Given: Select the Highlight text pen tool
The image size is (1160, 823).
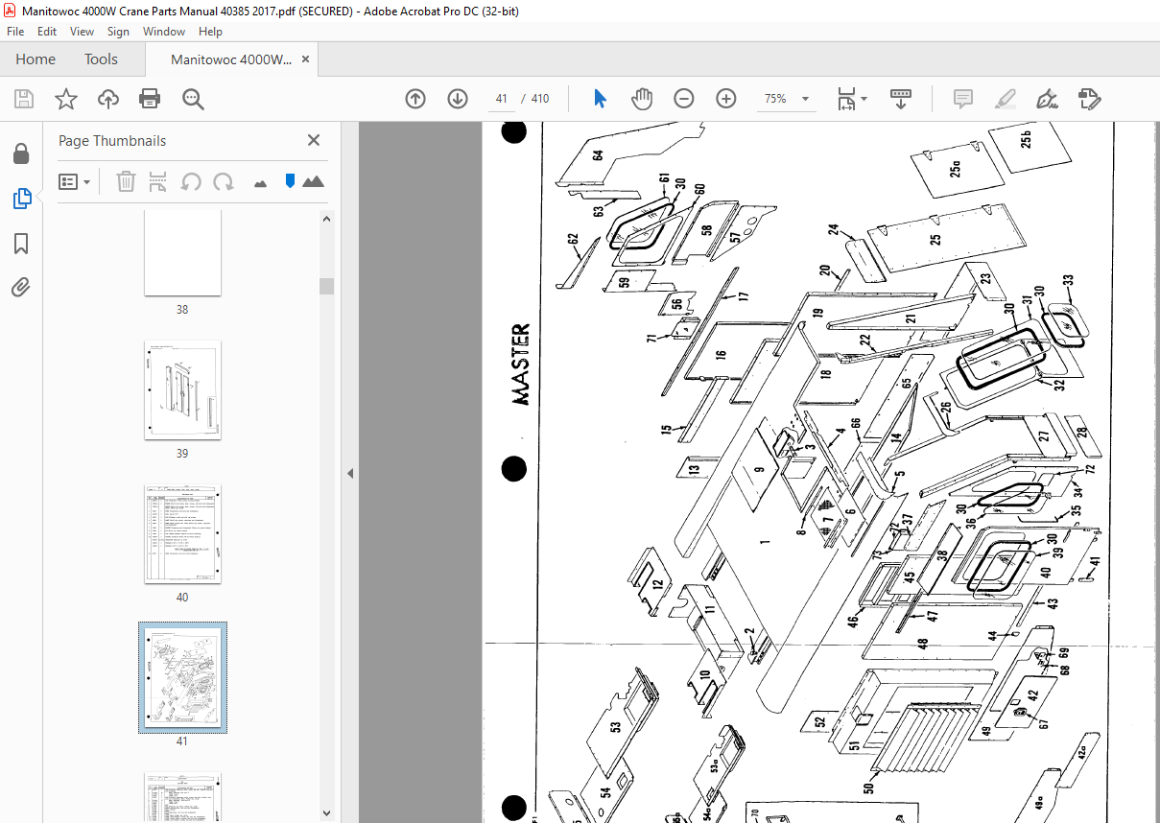Looking at the screenshot, I should click(x=1006, y=99).
